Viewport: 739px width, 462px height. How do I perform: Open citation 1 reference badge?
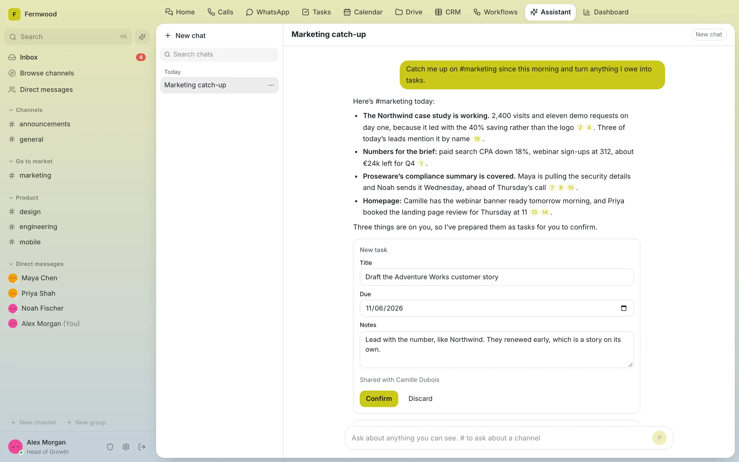tap(421, 163)
